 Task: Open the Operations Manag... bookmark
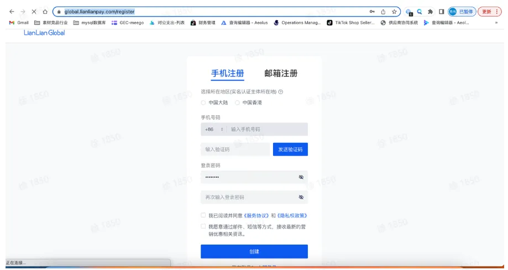[297, 23]
